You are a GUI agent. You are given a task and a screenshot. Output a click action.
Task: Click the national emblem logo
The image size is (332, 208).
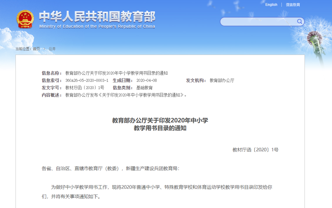click(24, 19)
